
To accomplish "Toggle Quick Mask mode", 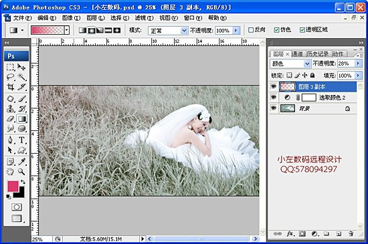I will click(17, 207).
